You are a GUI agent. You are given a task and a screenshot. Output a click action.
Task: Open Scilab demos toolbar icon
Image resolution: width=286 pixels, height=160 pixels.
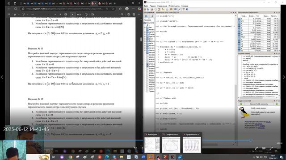pyautogui.click(x=184, y=9)
